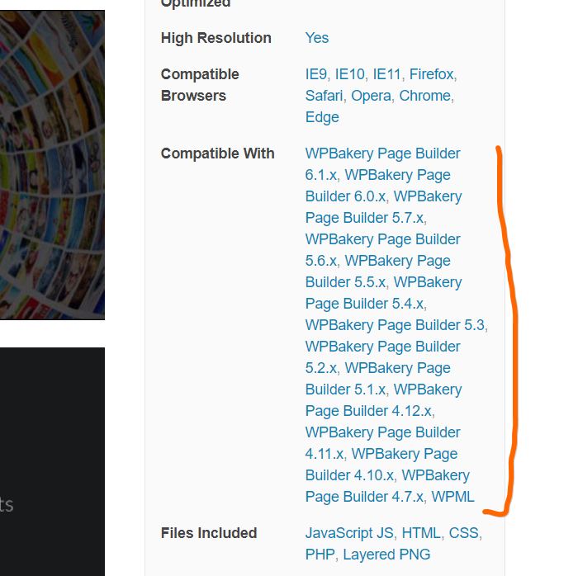Open the IE9 browser link

[315, 74]
